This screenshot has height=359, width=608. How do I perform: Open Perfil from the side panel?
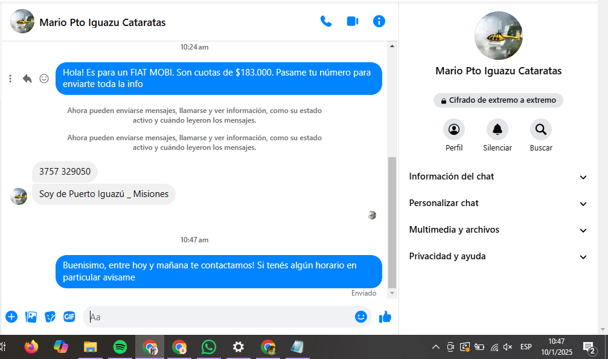pyautogui.click(x=454, y=135)
